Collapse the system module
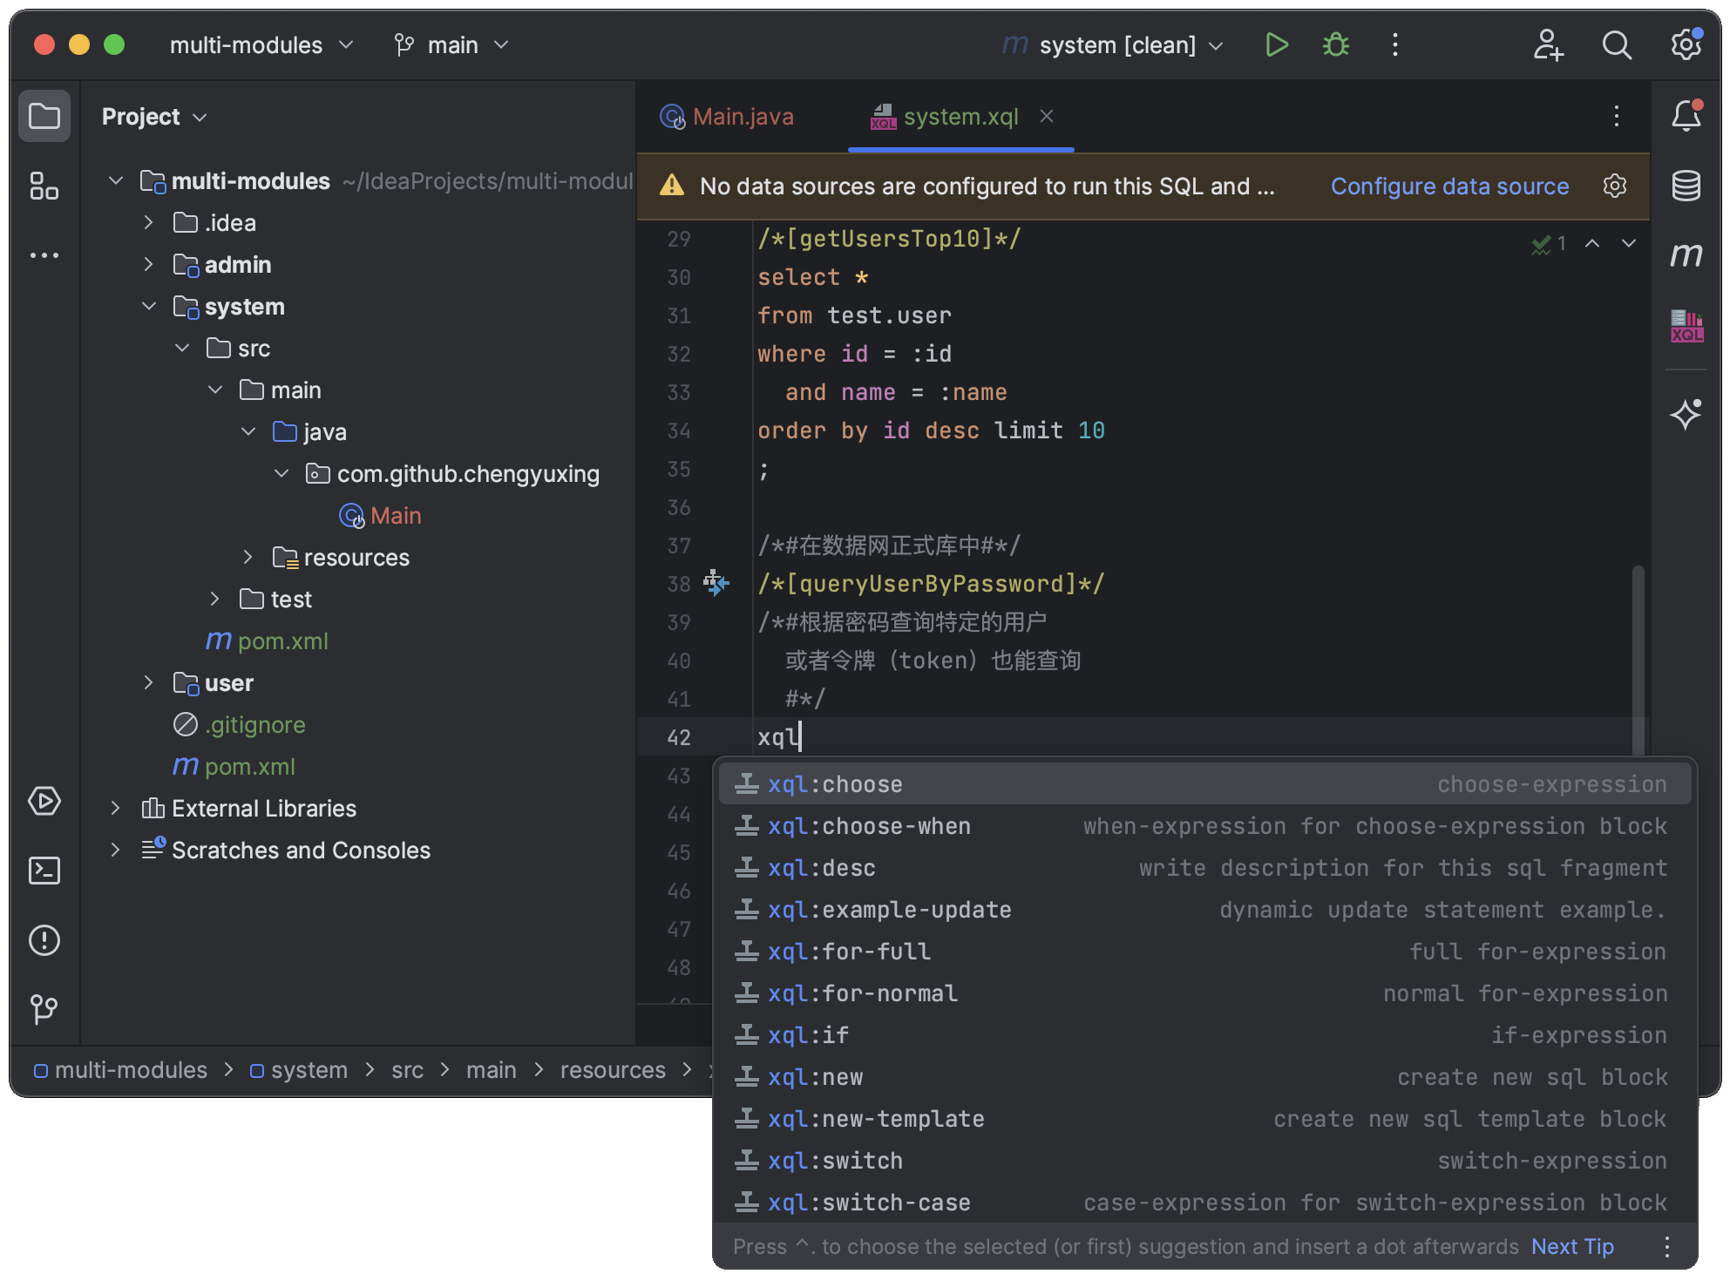The image size is (1730, 1281). 148,306
